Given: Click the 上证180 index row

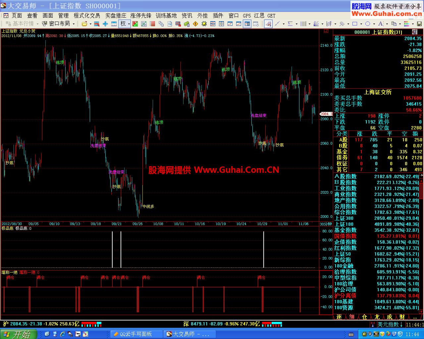Looking at the screenshot, I should 344,224.
